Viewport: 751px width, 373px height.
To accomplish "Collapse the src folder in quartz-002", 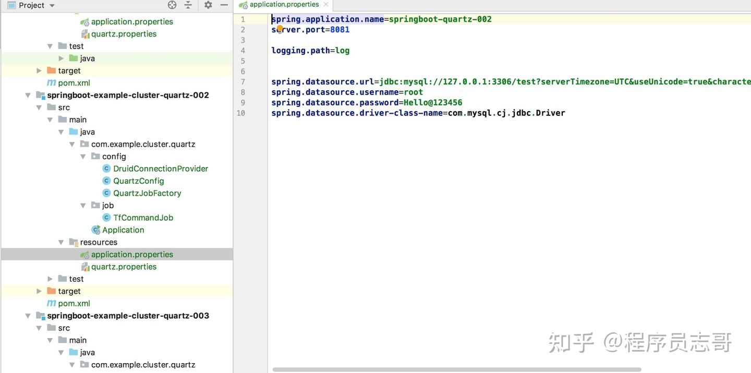I will [x=39, y=107].
